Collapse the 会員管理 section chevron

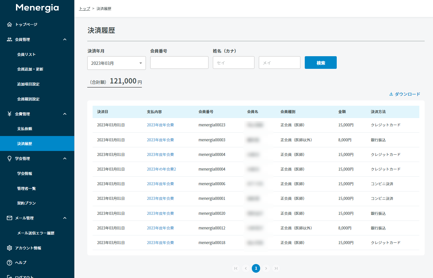[65, 40]
